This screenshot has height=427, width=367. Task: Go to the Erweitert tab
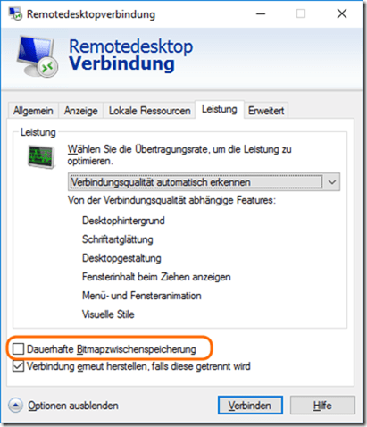266,111
